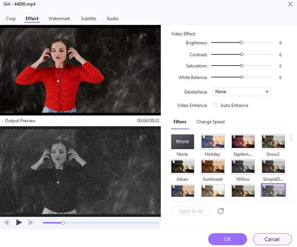The height and width of the screenshot is (247, 297).
Task: Play the output preview video
Action: coord(19,223)
